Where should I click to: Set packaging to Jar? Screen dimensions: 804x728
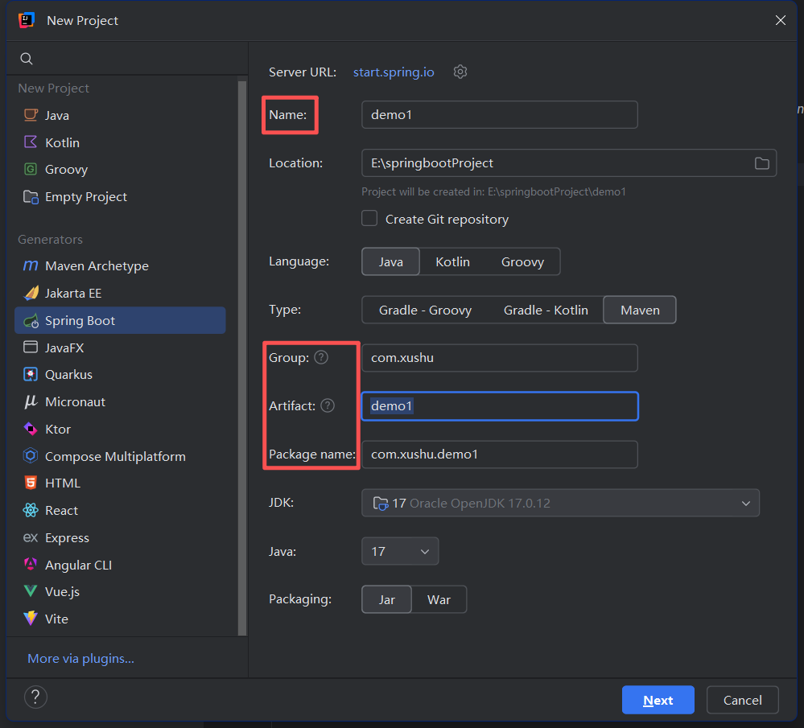click(x=386, y=599)
